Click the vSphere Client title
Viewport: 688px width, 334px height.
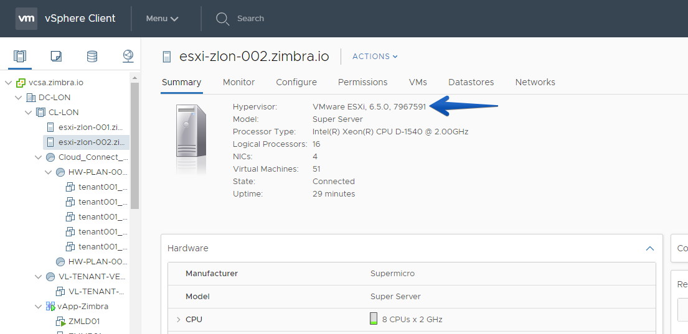[x=80, y=19]
